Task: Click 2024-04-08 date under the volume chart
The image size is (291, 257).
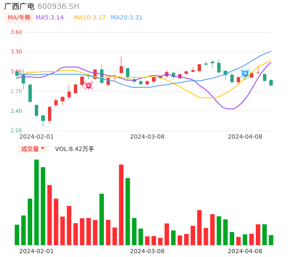Action: pos(245,251)
